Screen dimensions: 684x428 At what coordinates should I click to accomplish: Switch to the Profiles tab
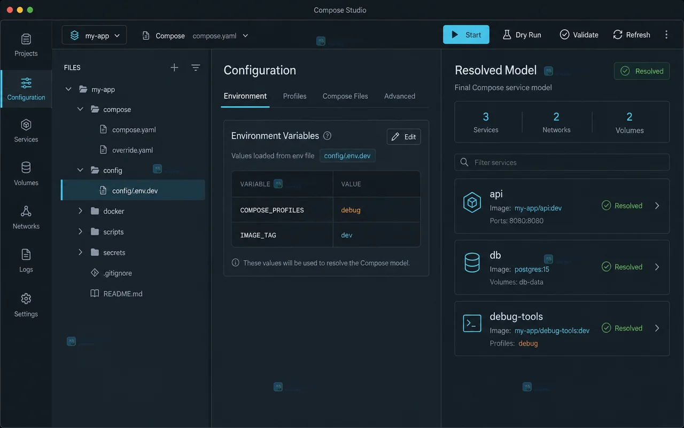click(x=295, y=96)
